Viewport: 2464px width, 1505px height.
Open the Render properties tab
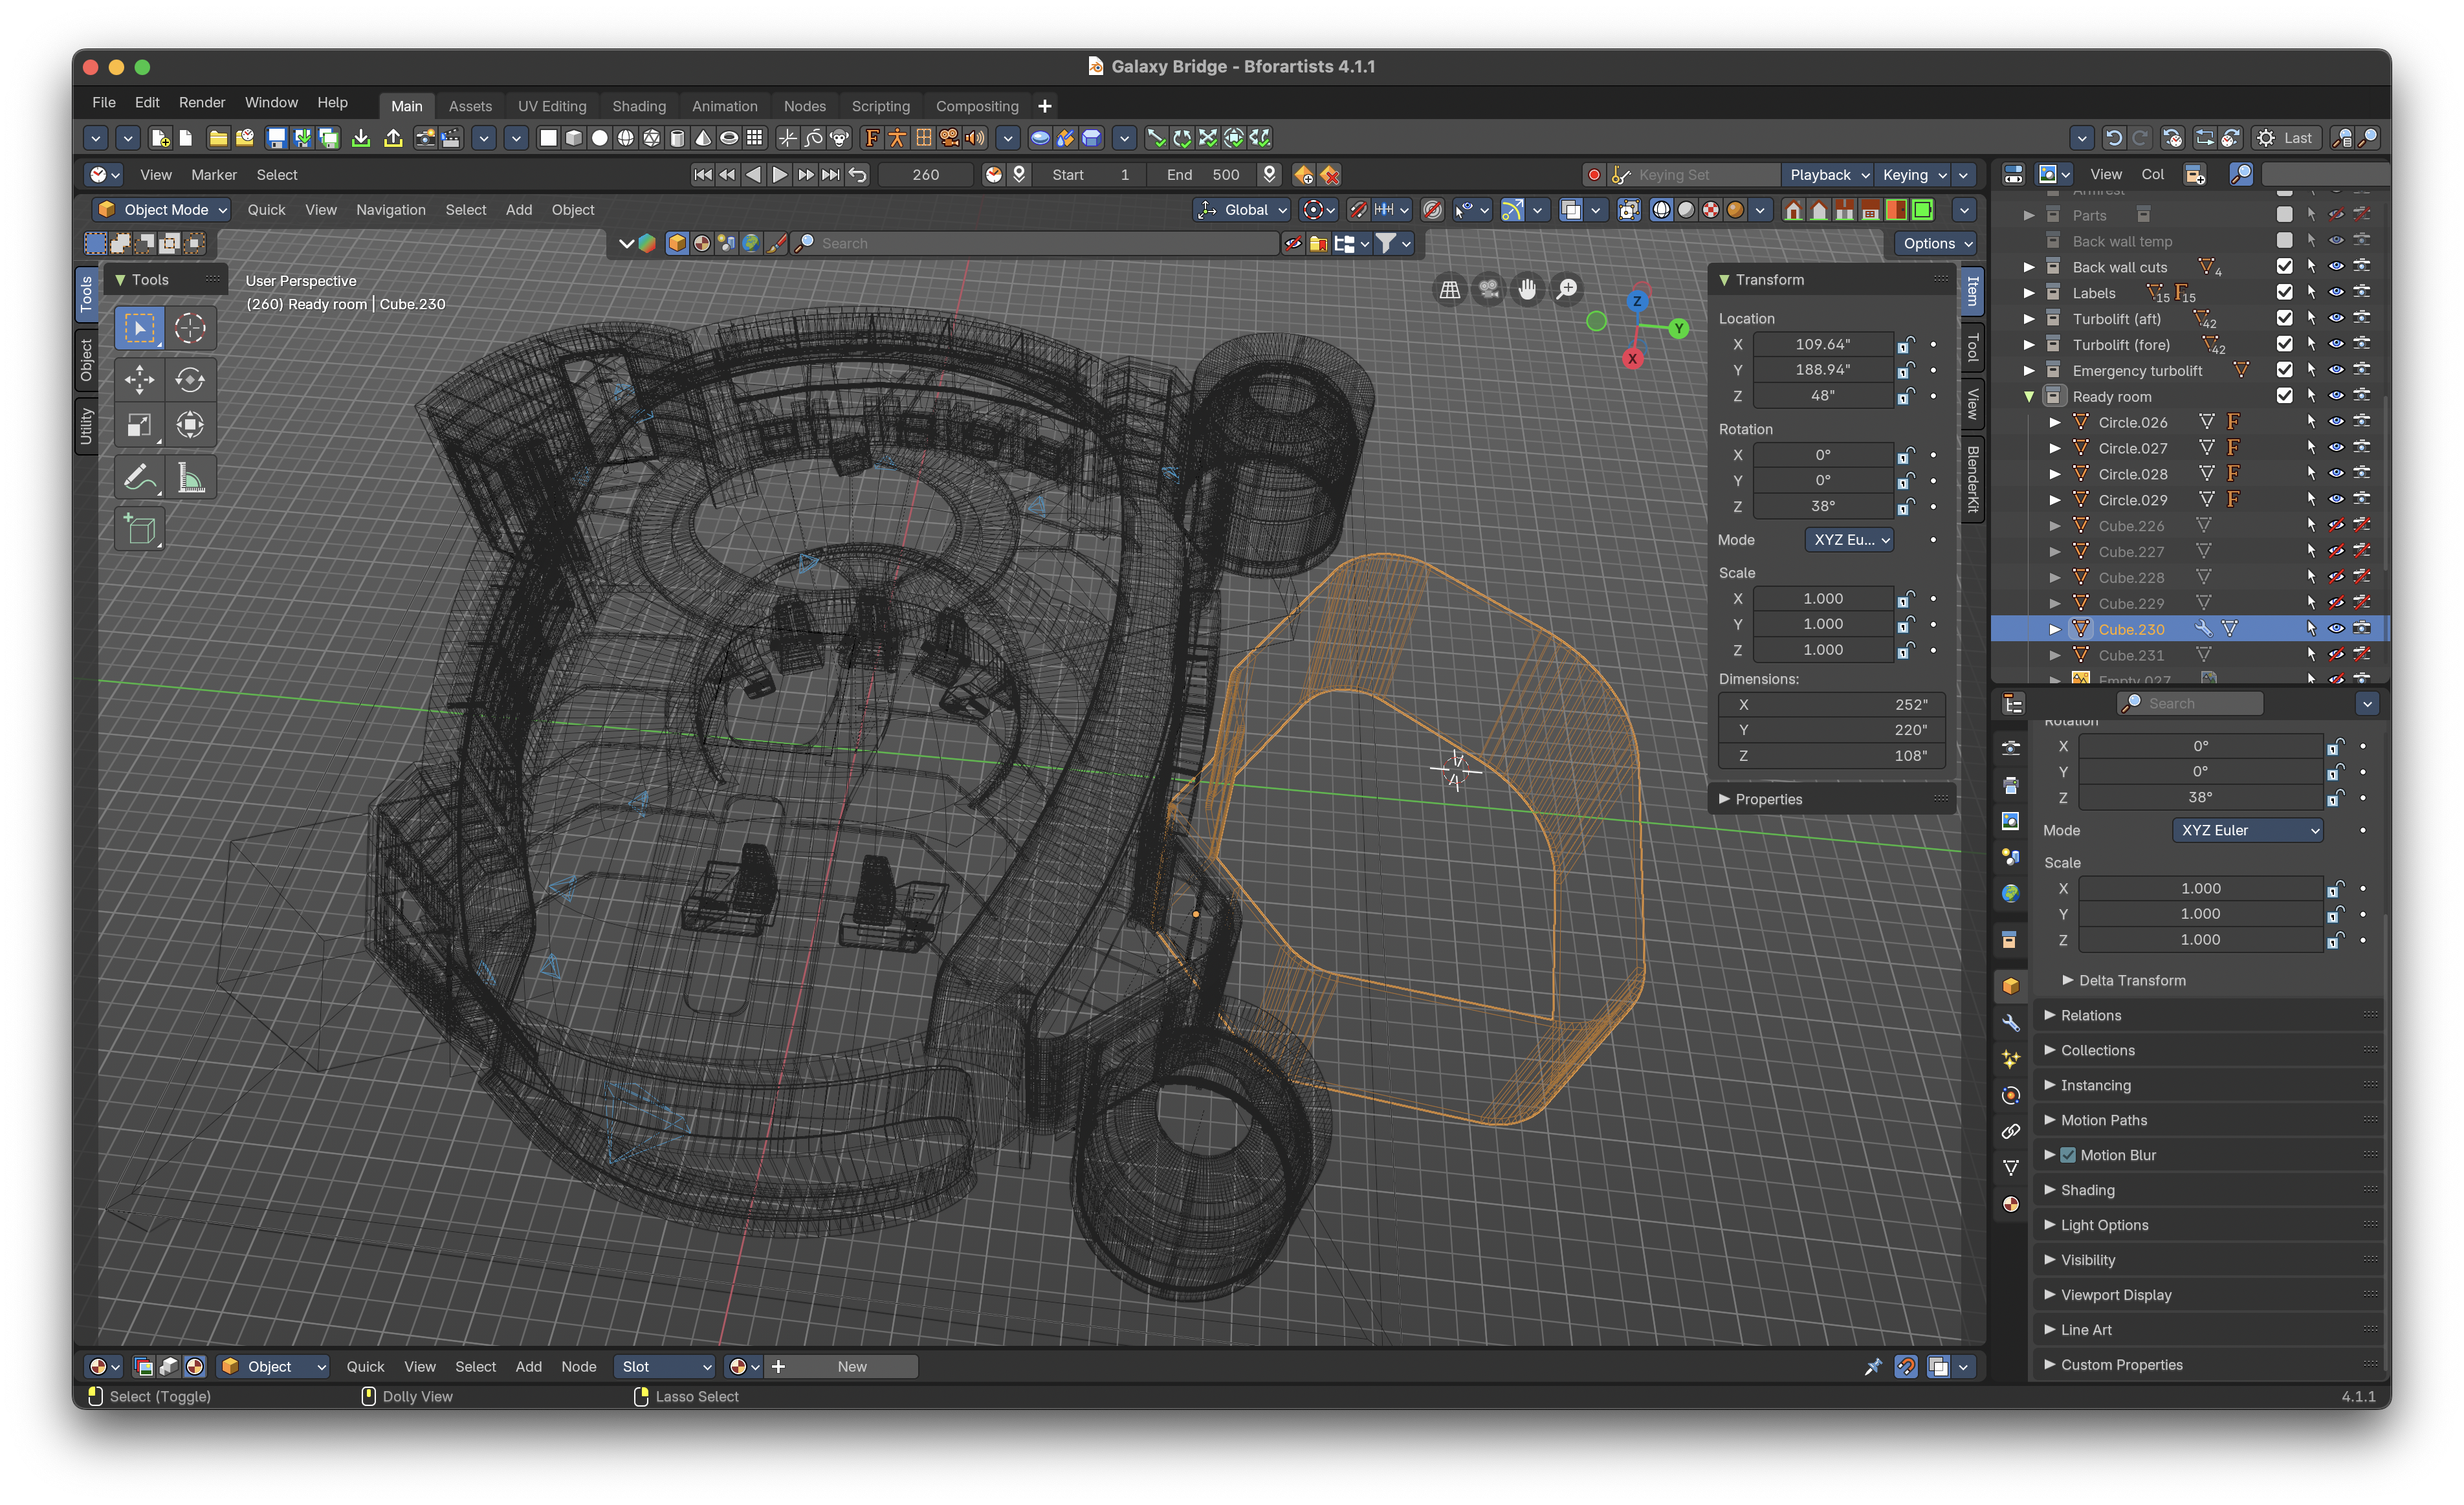[x=2011, y=747]
